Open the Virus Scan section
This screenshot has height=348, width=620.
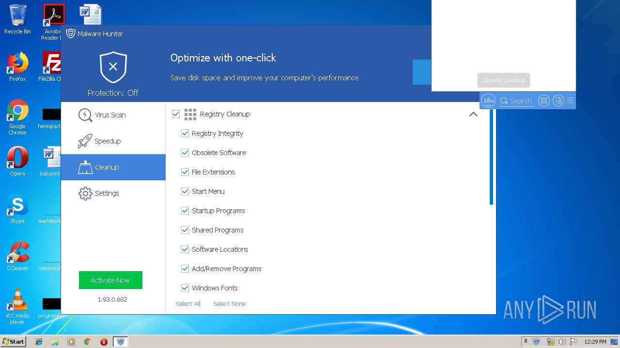point(113,115)
